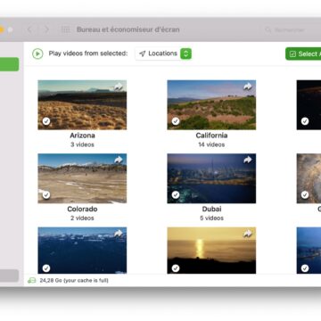Click the '2 videos' text under Colorado
The image size is (321, 321).
click(82, 218)
